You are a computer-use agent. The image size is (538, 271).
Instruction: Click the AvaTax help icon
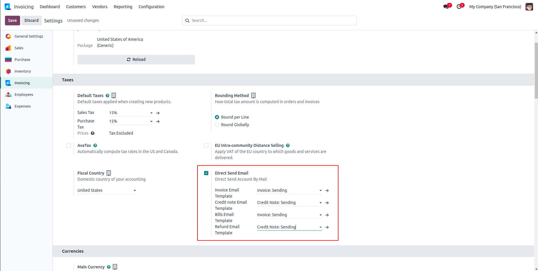pyautogui.click(x=95, y=145)
